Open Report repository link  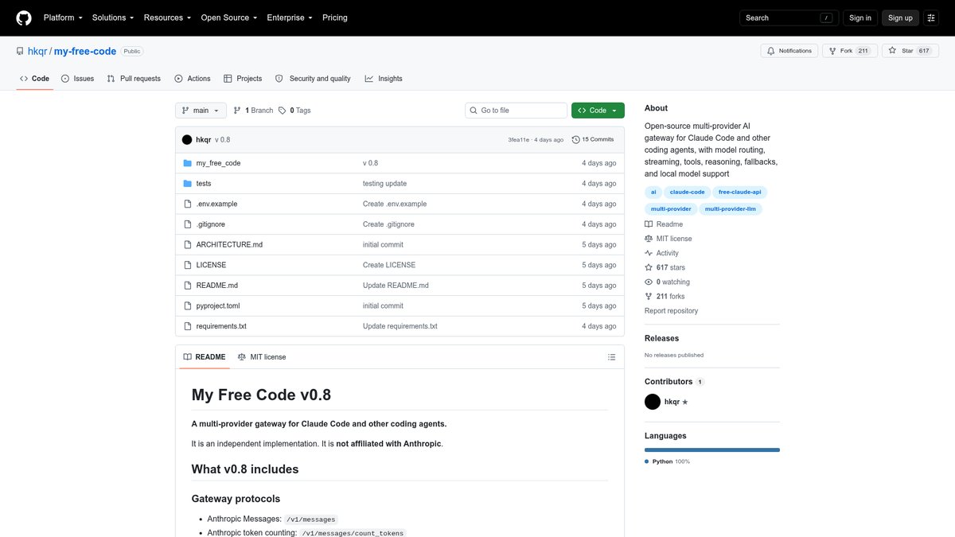[x=671, y=311]
